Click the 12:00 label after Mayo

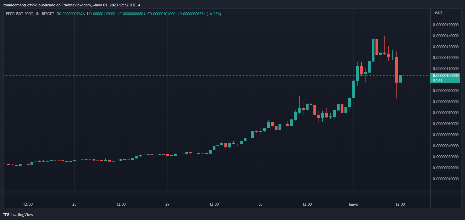click(x=400, y=204)
